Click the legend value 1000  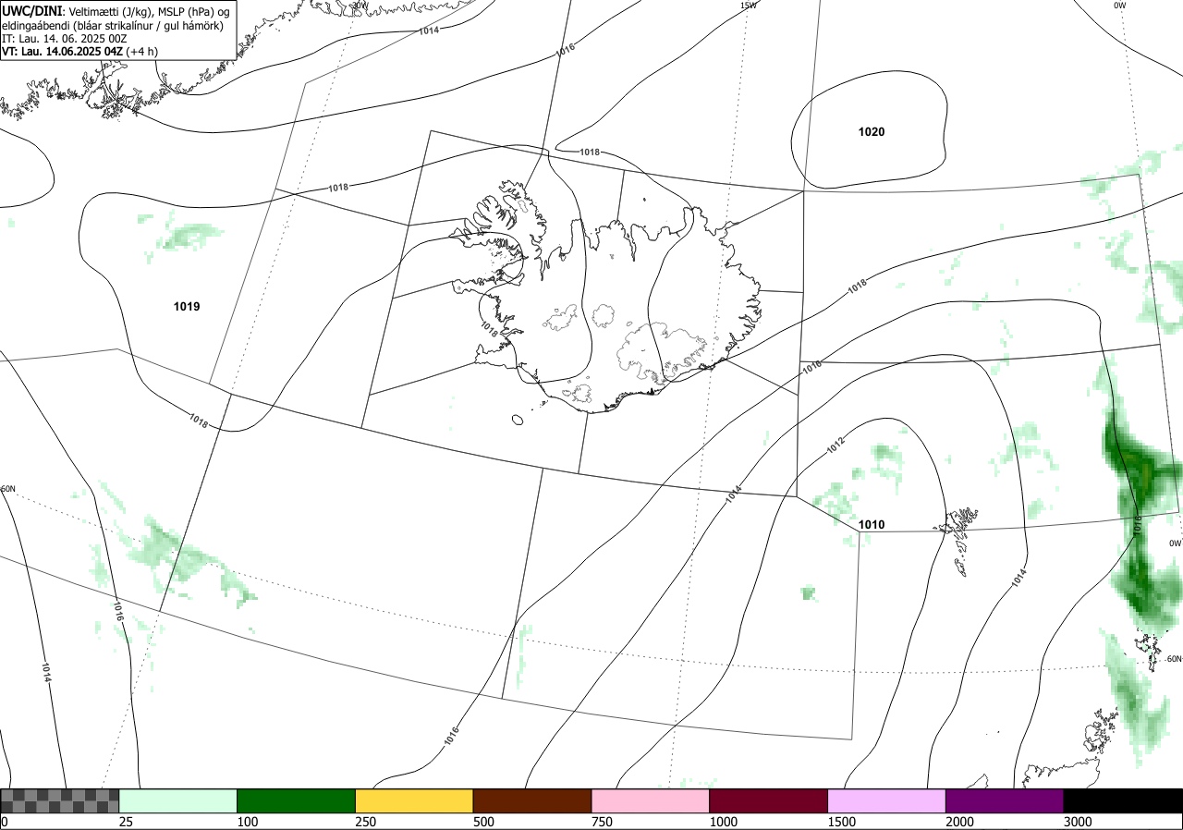(x=723, y=822)
